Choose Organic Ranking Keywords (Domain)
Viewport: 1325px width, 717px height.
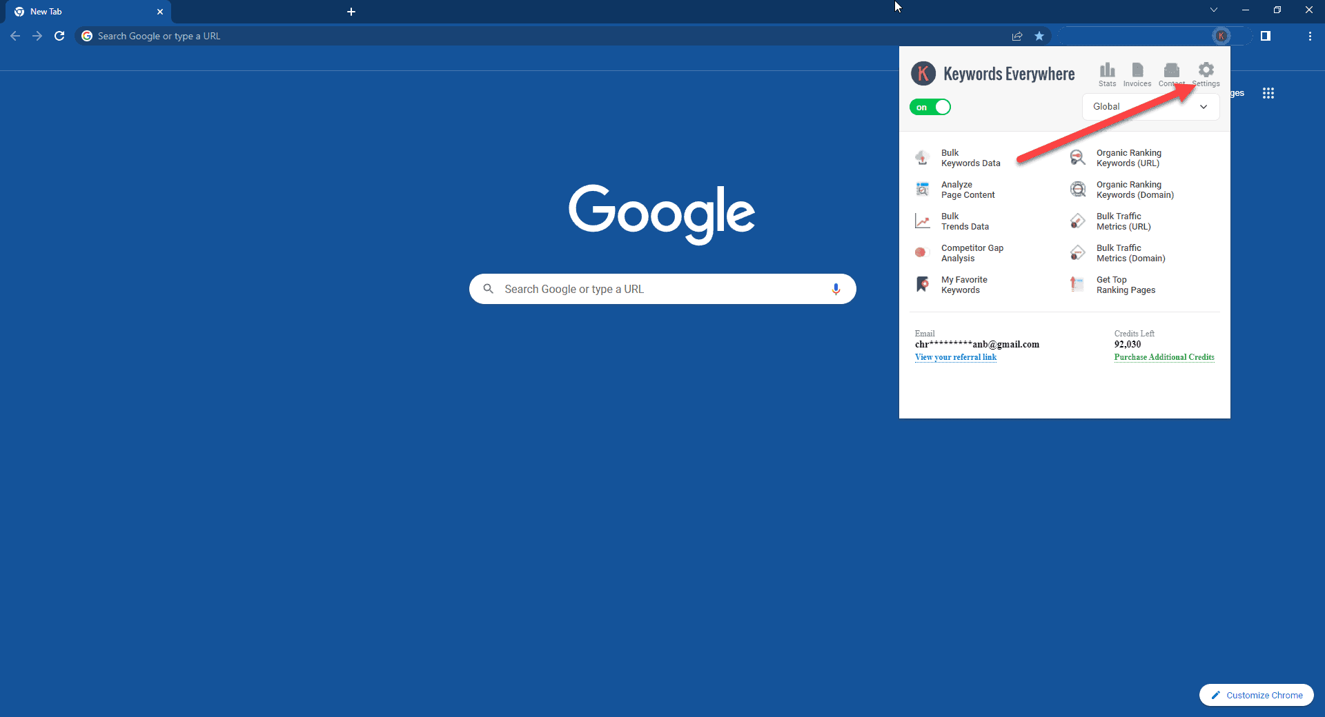(1134, 190)
